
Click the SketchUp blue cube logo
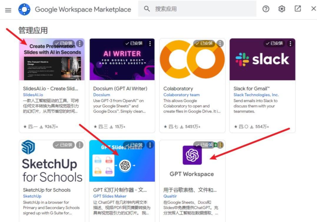28,147
